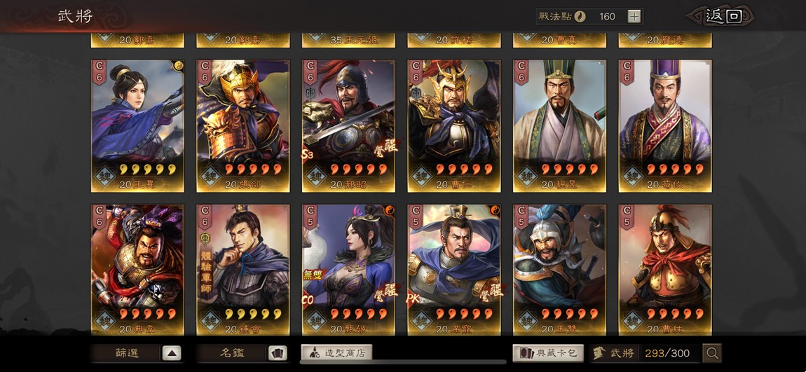Choose the 王雙 general card
Image resolution: width=806 pixels, height=372 pixels.
[x=559, y=270]
